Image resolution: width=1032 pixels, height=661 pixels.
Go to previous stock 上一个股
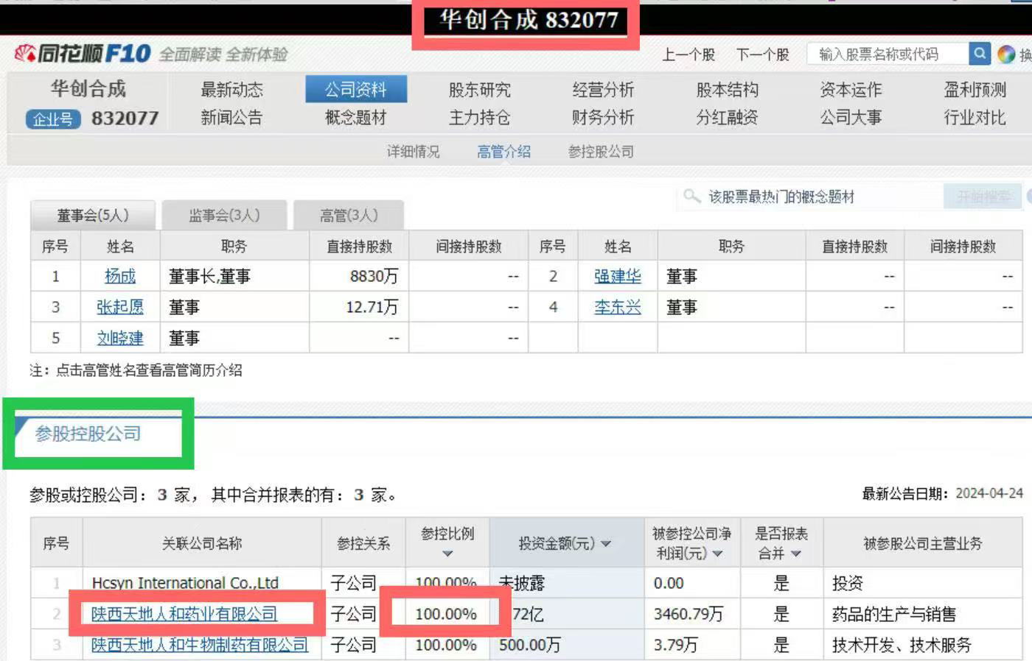click(x=688, y=54)
